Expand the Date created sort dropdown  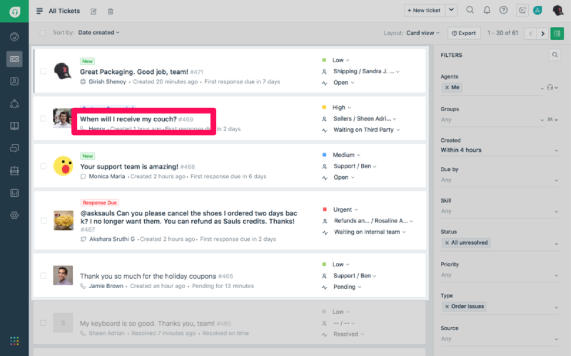98,33
